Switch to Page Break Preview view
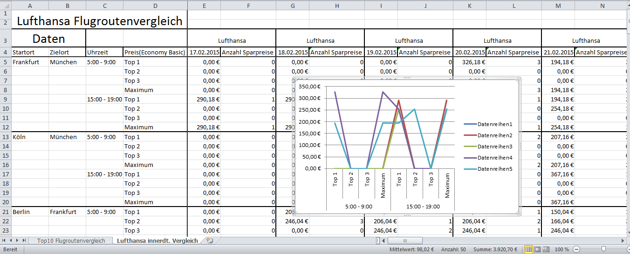 coord(547,249)
